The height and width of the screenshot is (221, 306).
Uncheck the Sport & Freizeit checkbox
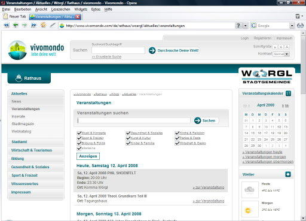click(79, 138)
